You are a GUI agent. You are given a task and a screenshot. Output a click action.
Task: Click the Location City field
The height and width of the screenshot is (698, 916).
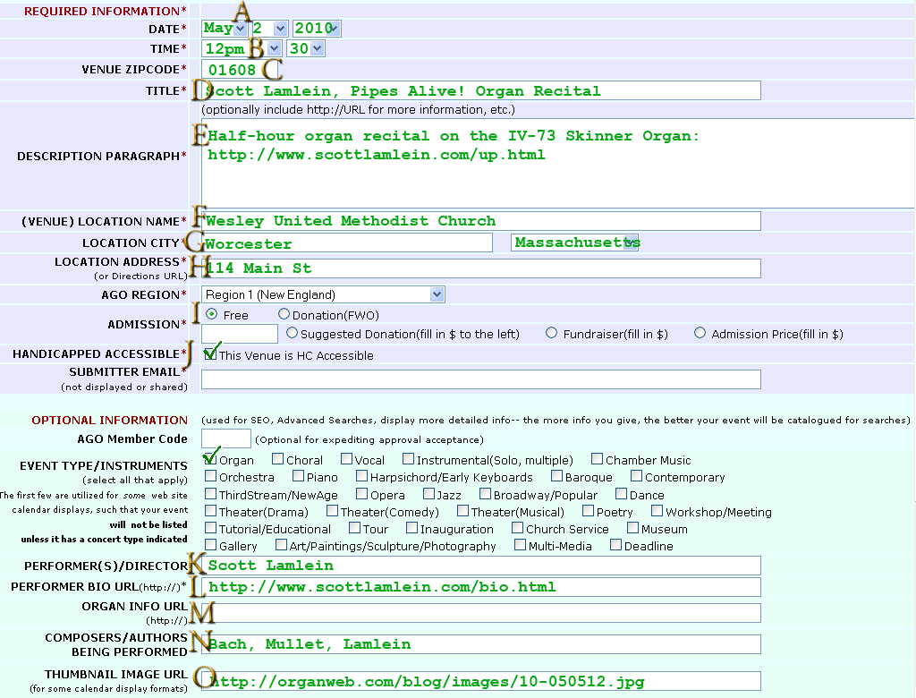[x=347, y=243]
